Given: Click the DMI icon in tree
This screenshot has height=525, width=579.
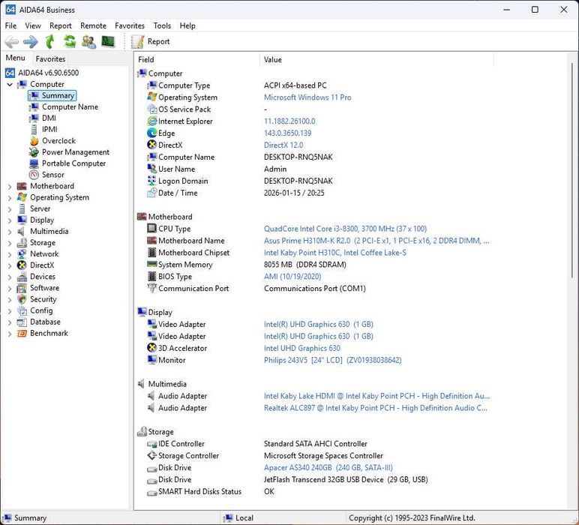Looking at the screenshot, I should pos(34,118).
